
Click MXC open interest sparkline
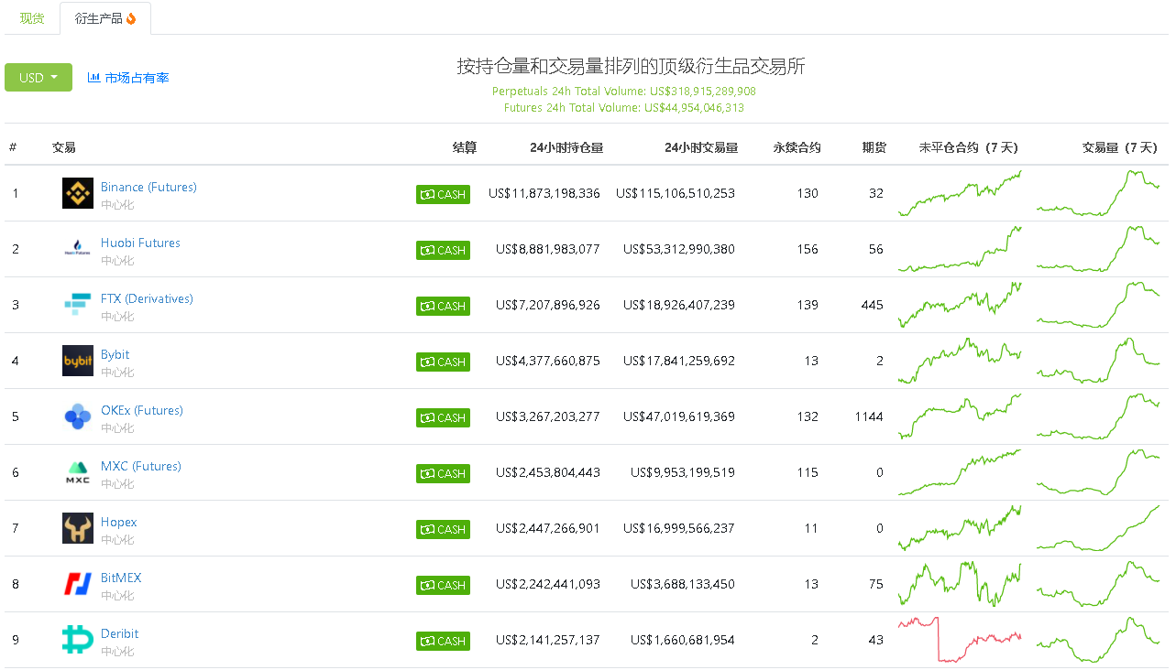(960, 472)
